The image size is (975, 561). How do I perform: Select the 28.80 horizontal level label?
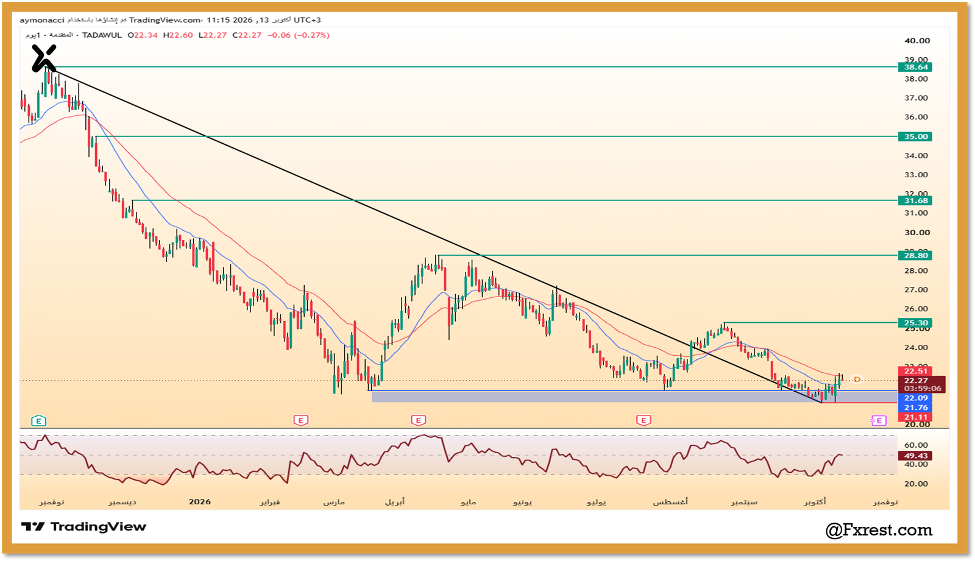tap(915, 255)
